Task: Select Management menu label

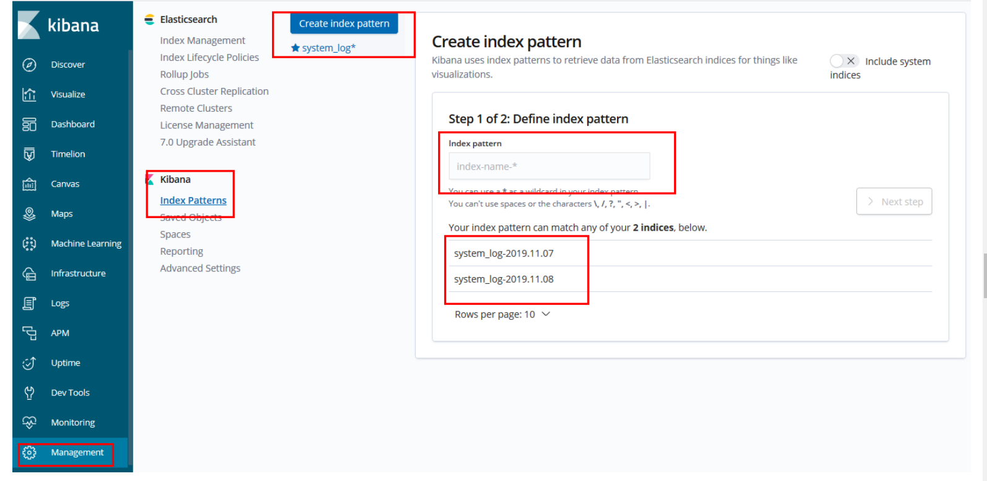Action: (x=77, y=452)
